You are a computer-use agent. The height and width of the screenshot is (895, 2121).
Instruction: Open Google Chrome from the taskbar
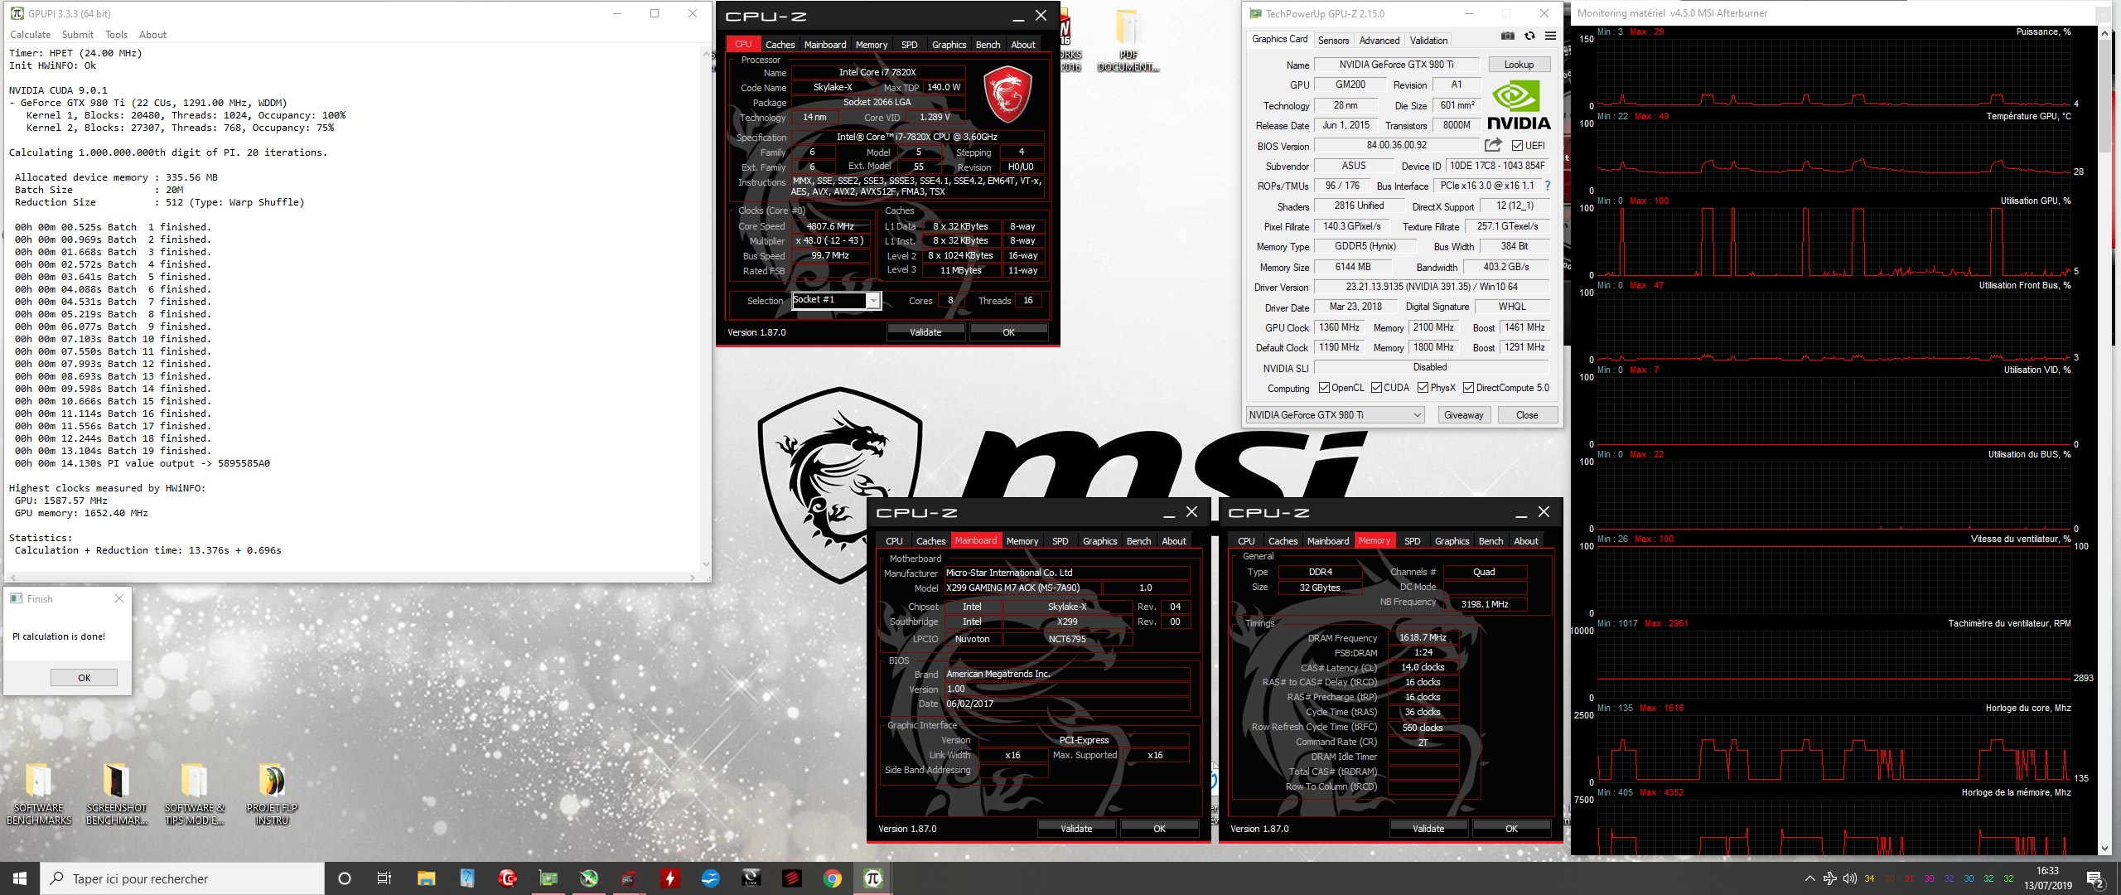coord(833,878)
